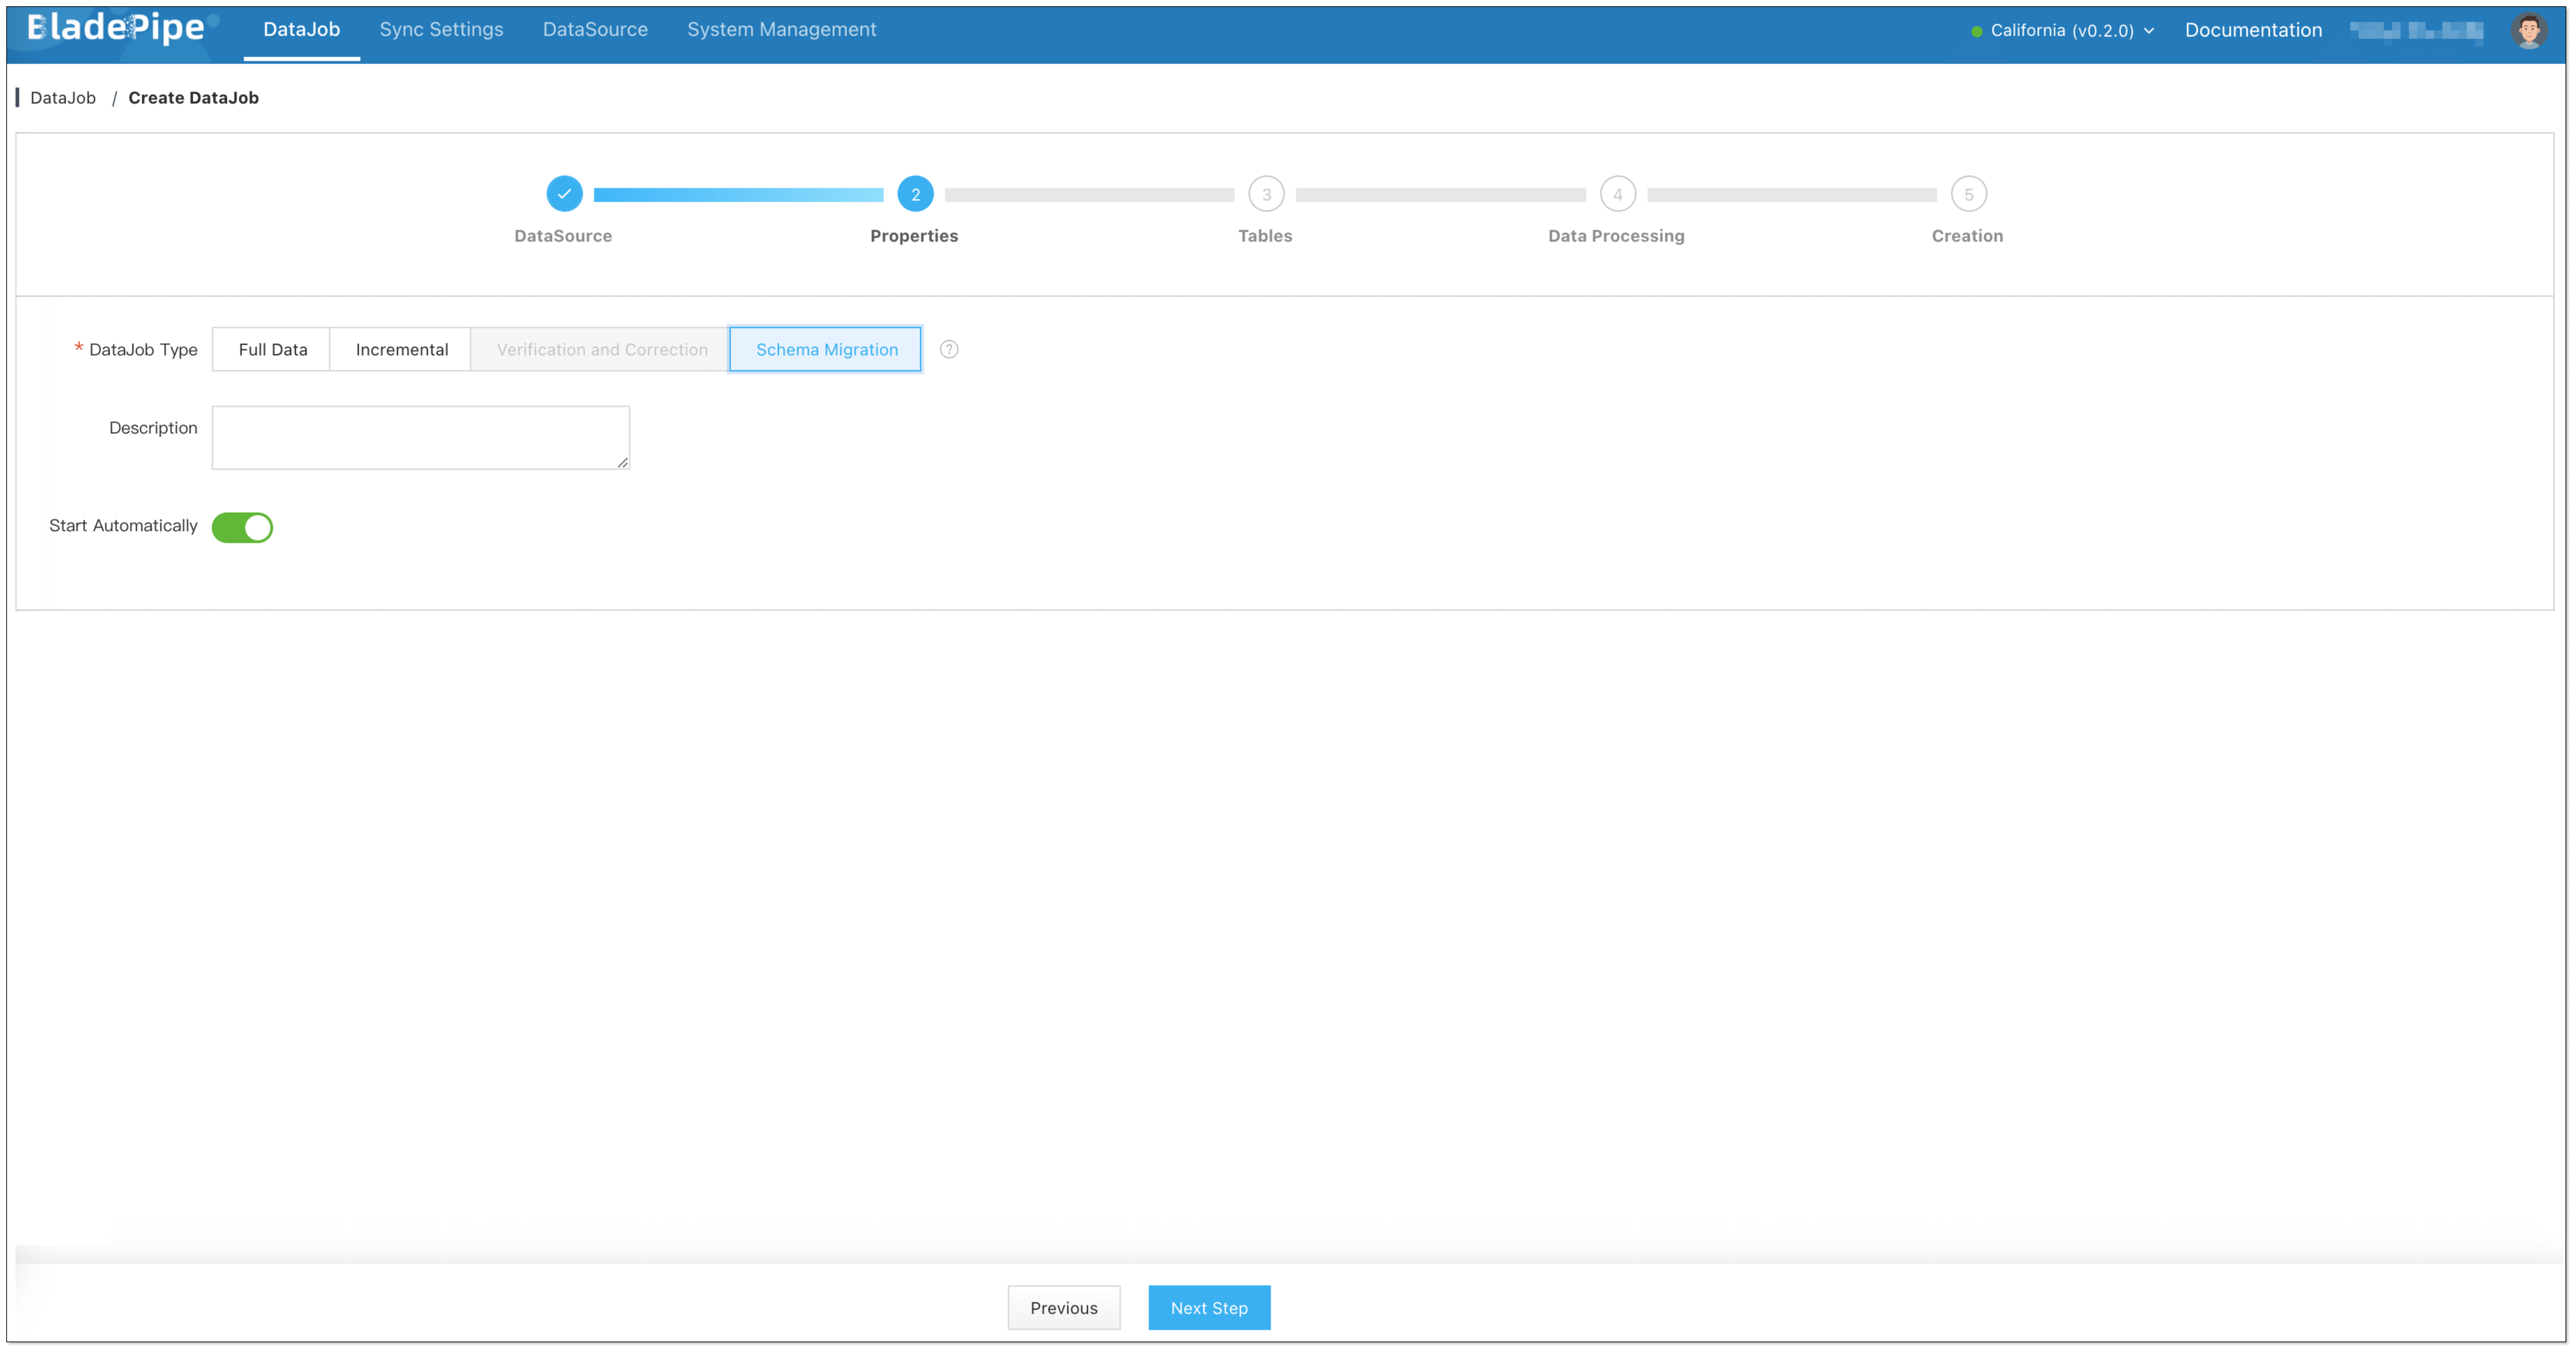Turn off the Start Automatically switch
Screen dimensions: 2576x1352
(x=242, y=527)
